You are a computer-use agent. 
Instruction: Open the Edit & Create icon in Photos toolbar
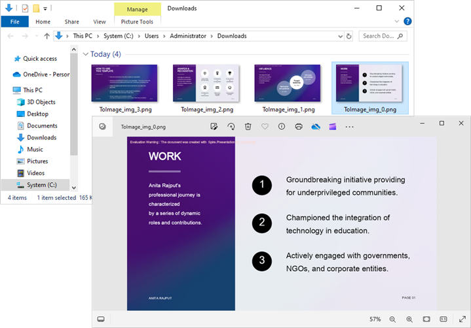(x=214, y=127)
